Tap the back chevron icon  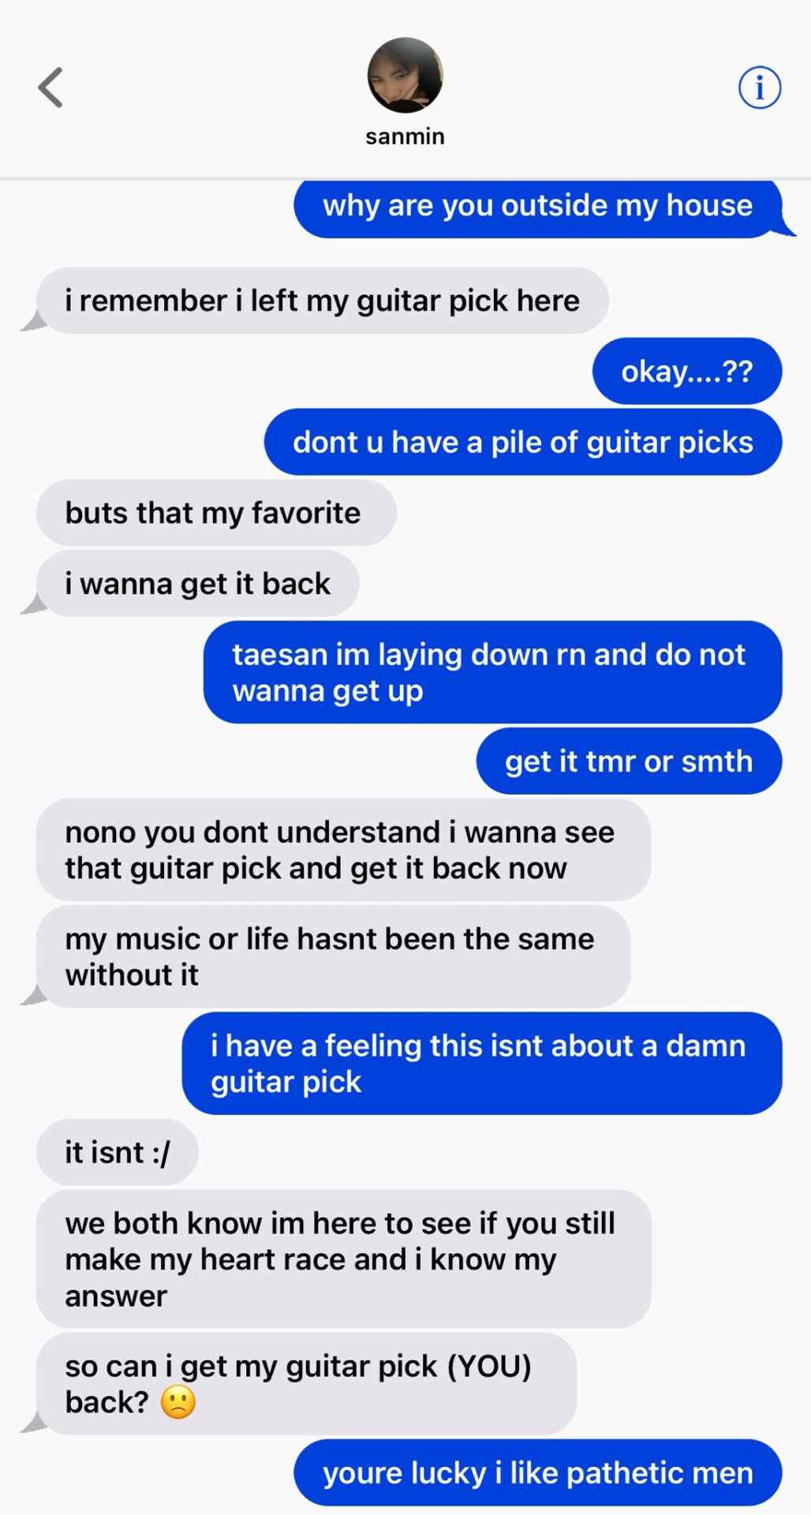(x=50, y=87)
